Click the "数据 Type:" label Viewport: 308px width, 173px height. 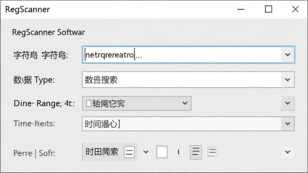click(x=34, y=80)
